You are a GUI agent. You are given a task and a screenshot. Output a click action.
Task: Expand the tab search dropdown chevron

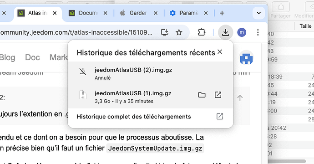tap(259, 13)
